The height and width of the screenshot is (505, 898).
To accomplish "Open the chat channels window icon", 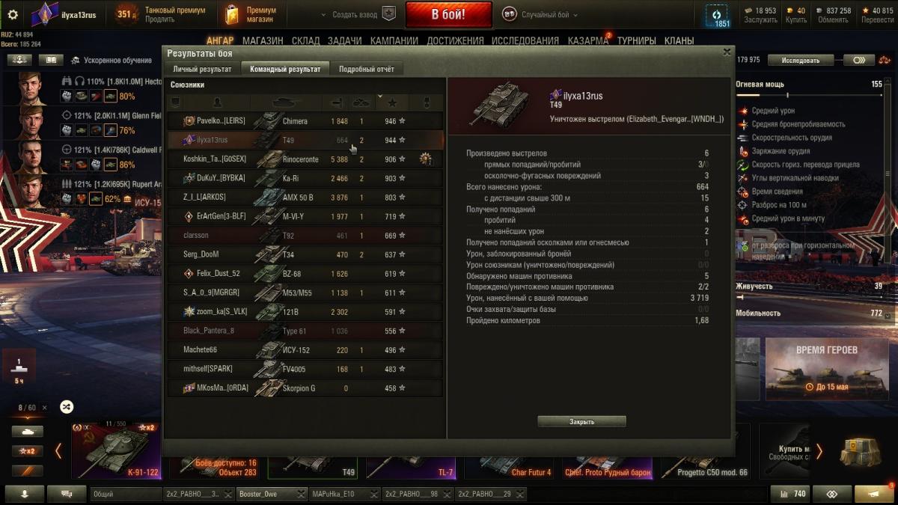I will tap(67, 494).
